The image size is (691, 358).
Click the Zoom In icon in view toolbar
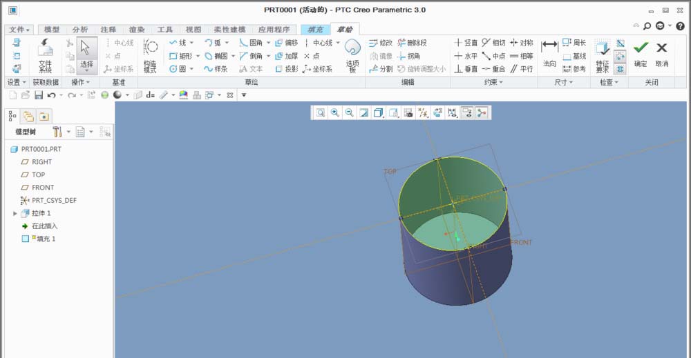(x=335, y=113)
